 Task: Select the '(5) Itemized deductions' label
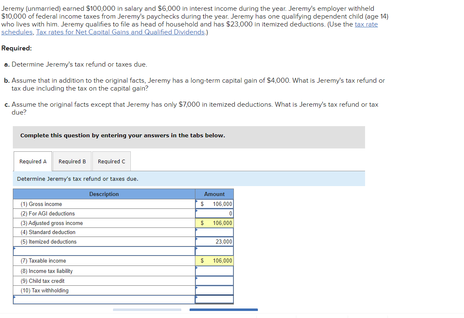48,242
